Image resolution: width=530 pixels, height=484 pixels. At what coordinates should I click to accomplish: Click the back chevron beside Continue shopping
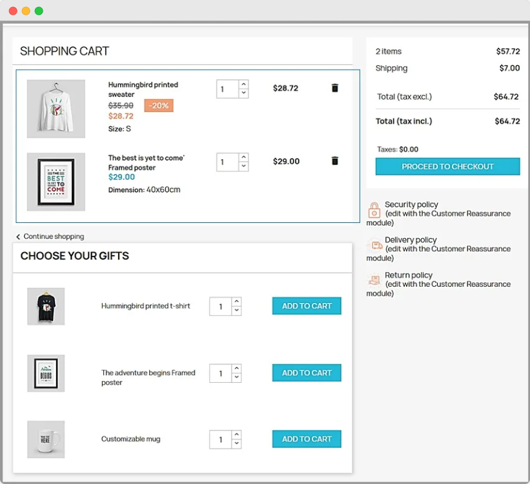[x=18, y=237]
